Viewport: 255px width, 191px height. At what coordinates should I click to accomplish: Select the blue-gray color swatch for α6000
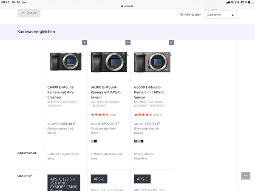136,141
